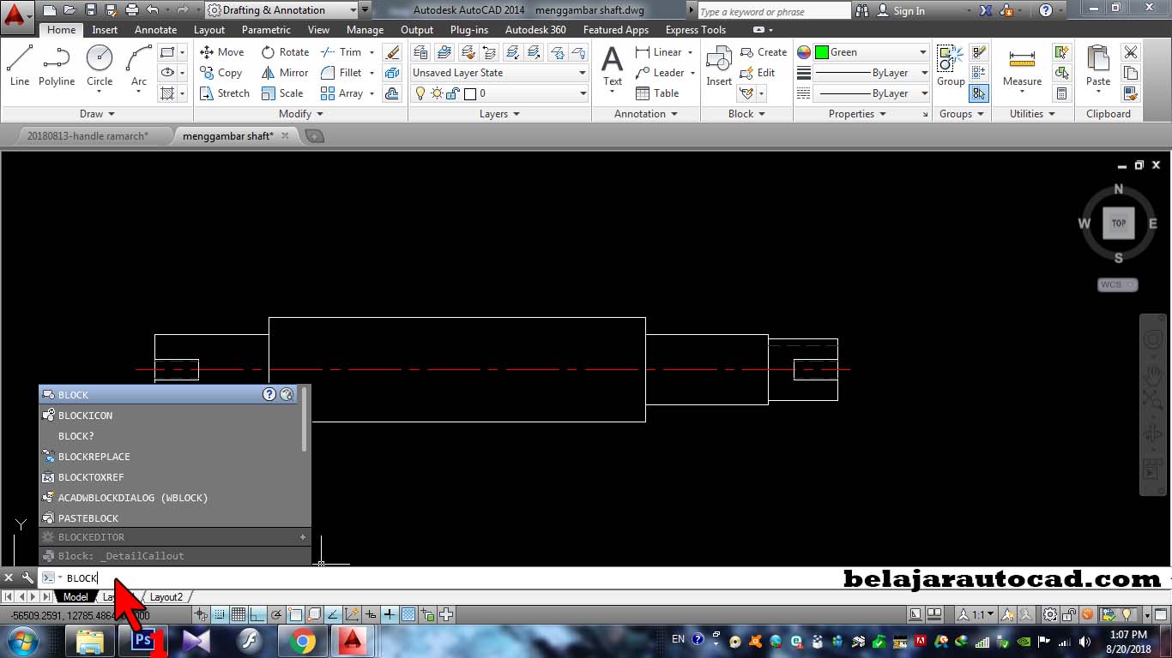The image size is (1172, 658).
Task: Choose BLOCKREPLACE from the command suggestion list
Action: (94, 457)
